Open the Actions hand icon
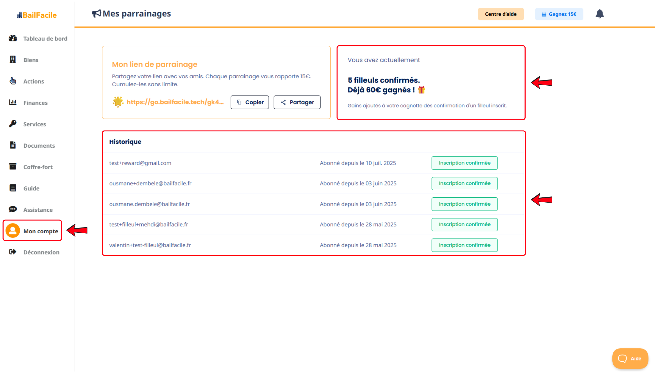This screenshot has width=655, height=373. 13,81
